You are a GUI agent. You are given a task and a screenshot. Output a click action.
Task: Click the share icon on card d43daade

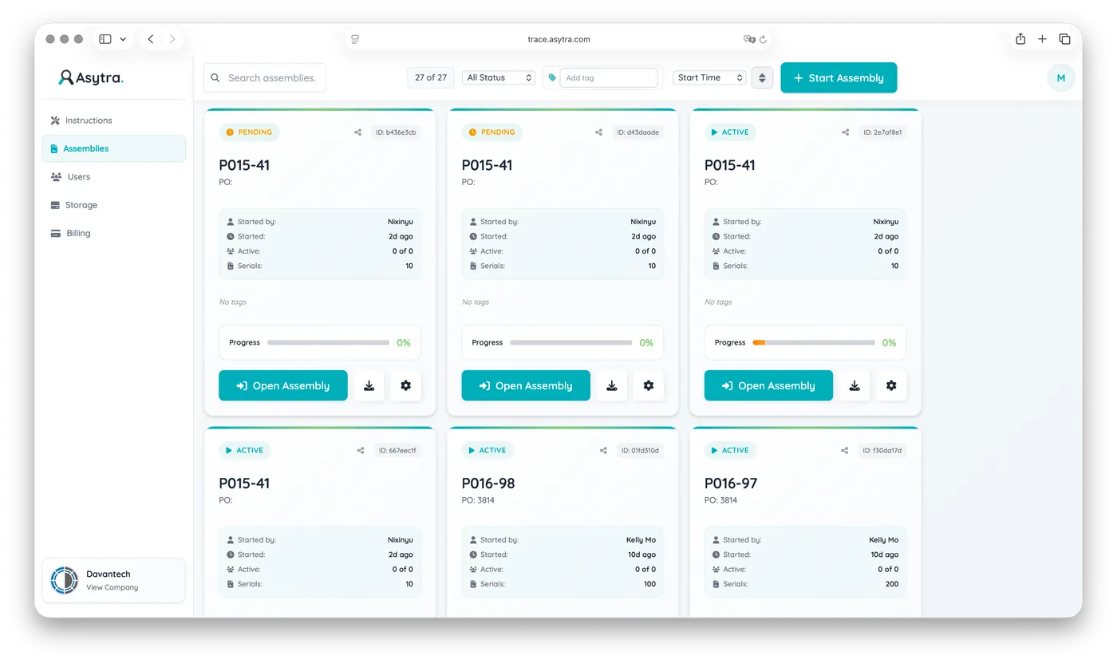[598, 132]
